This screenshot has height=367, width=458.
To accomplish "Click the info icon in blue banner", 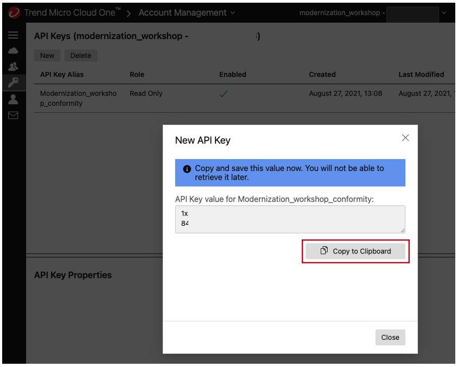I will 187,169.
